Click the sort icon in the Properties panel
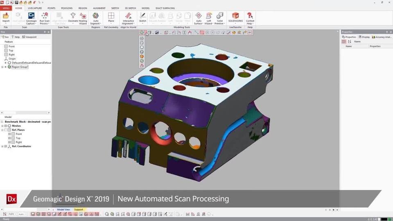This screenshot has height=221, width=393. 349,42
